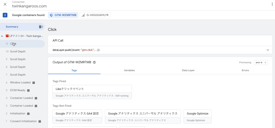
Task: Click the code icon beside Consent Initialization
Action: point(40,121)
